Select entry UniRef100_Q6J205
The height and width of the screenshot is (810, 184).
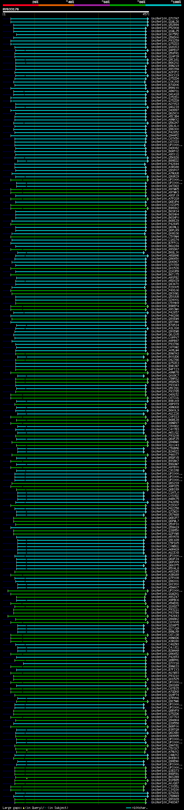pos(165,334)
